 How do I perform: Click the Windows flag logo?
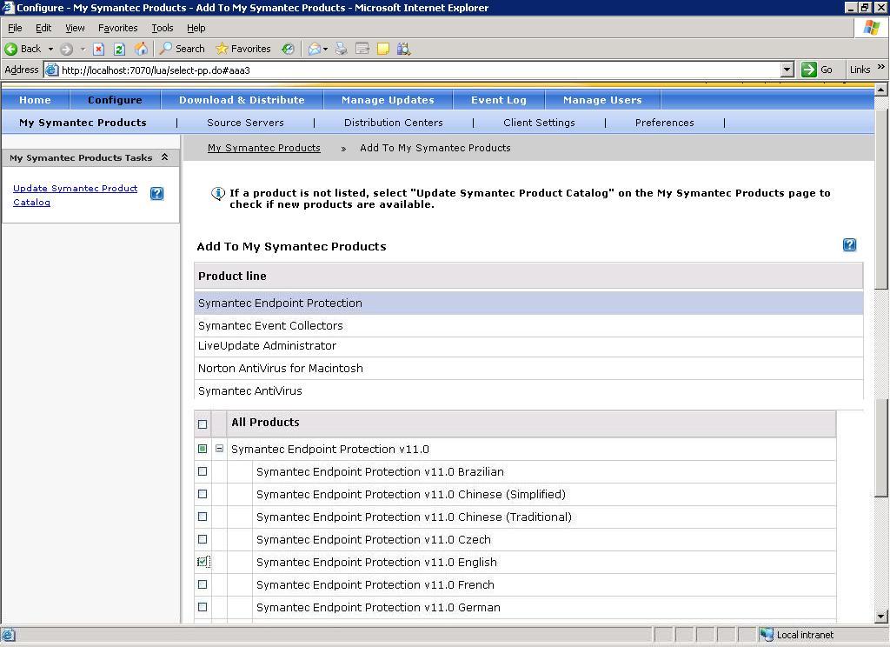[872, 27]
